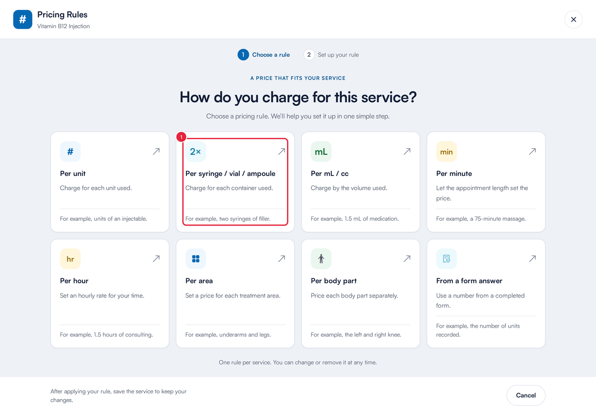This screenshot has height=414, width=596.
Task: Select step 1 Choose a rule
Action: tap(264, 55)
